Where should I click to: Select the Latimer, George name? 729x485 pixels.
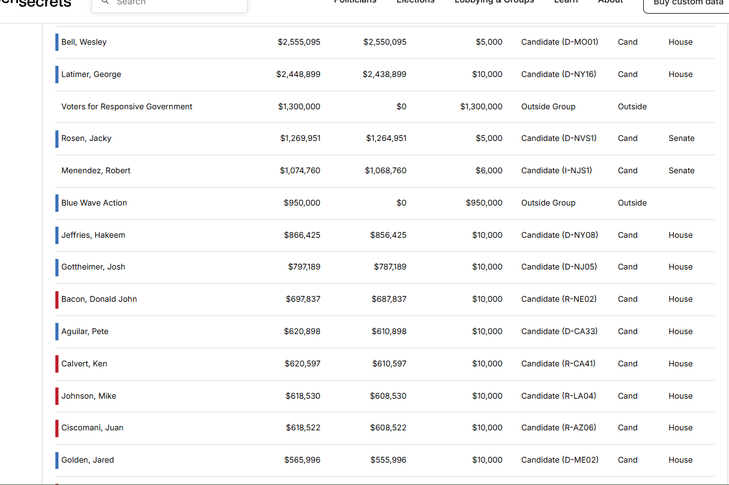coord(91,75)
